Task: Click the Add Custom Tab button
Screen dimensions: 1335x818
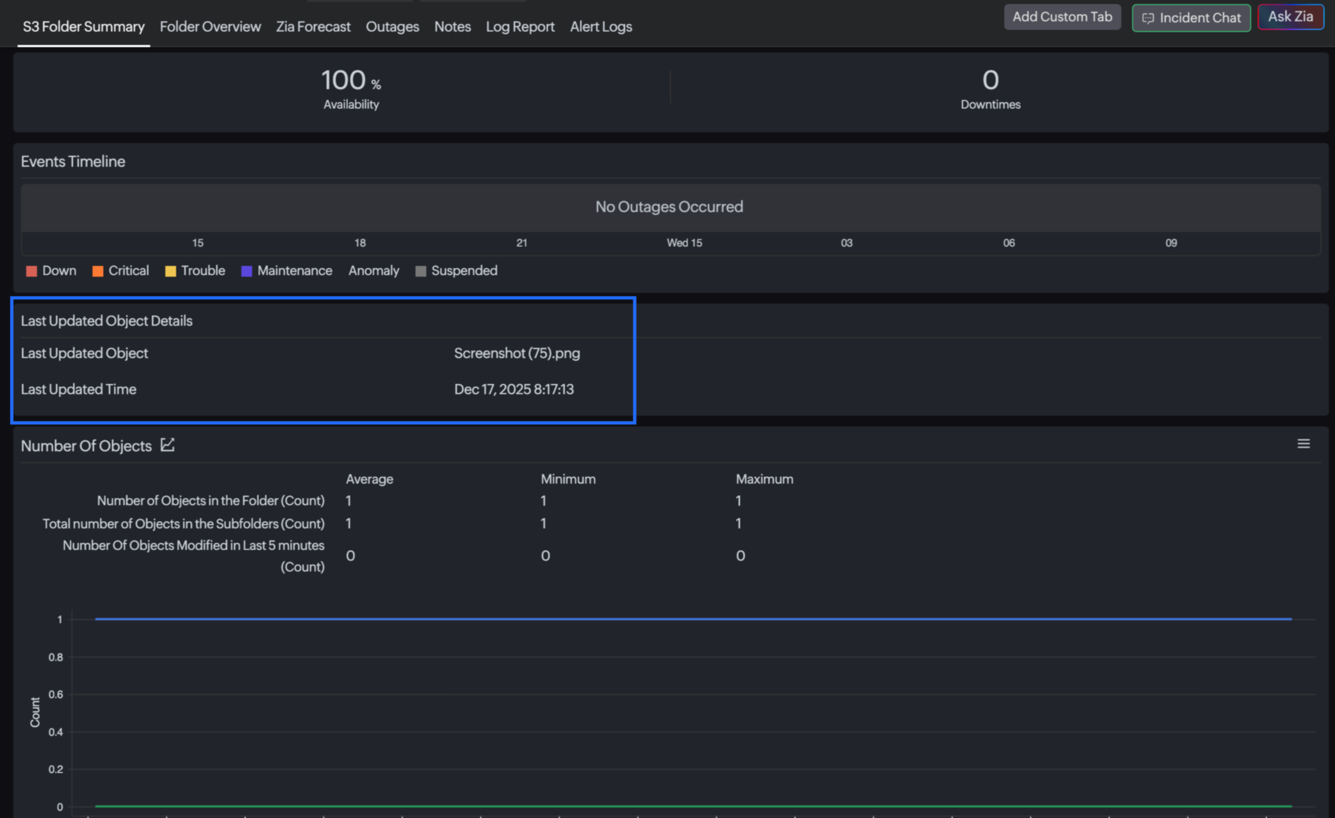Action: click(x=1062, y=17)
